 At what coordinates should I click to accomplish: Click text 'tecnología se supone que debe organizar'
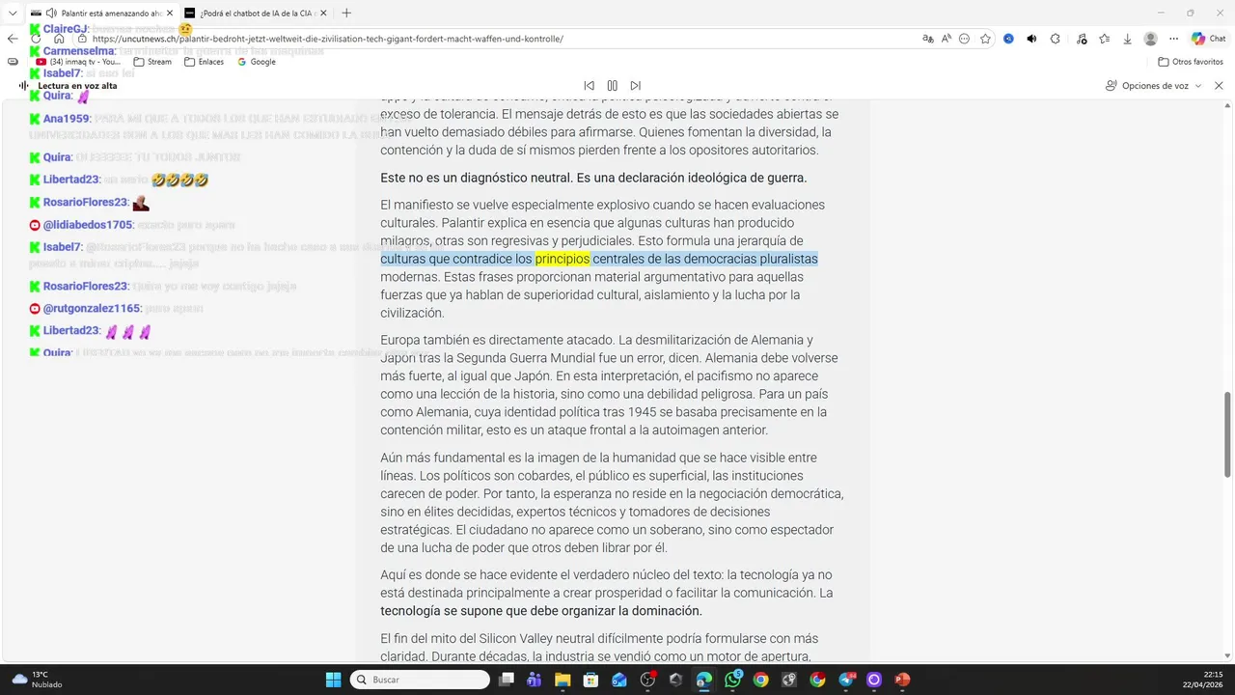(500, 611)
